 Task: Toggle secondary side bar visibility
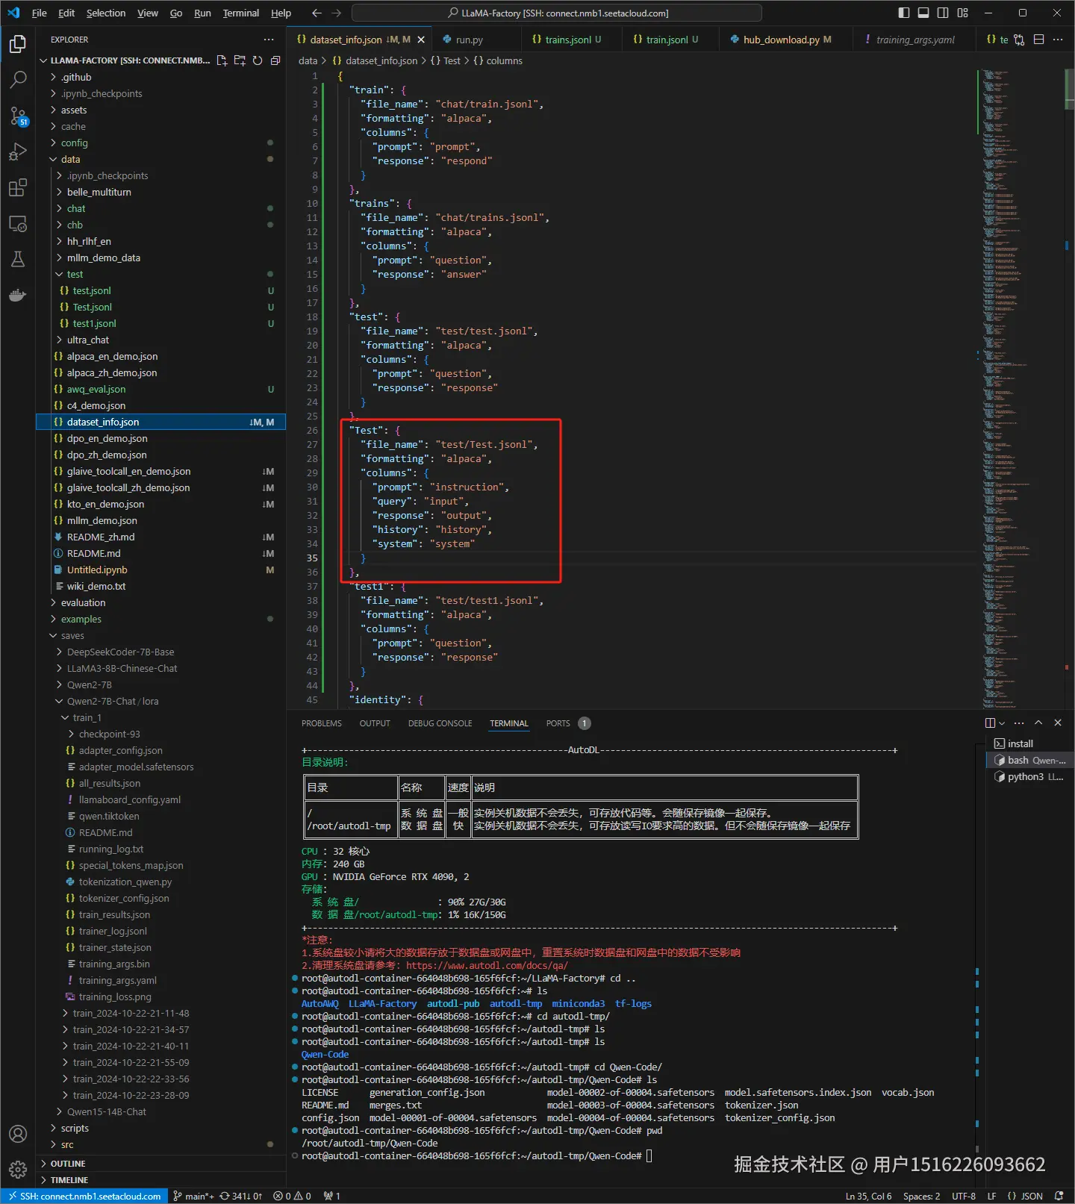pos(943,13)
